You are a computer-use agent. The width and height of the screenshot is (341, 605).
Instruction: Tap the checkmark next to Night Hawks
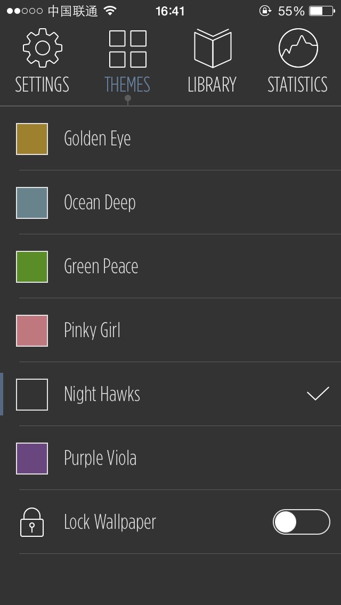tap(318, 394)
